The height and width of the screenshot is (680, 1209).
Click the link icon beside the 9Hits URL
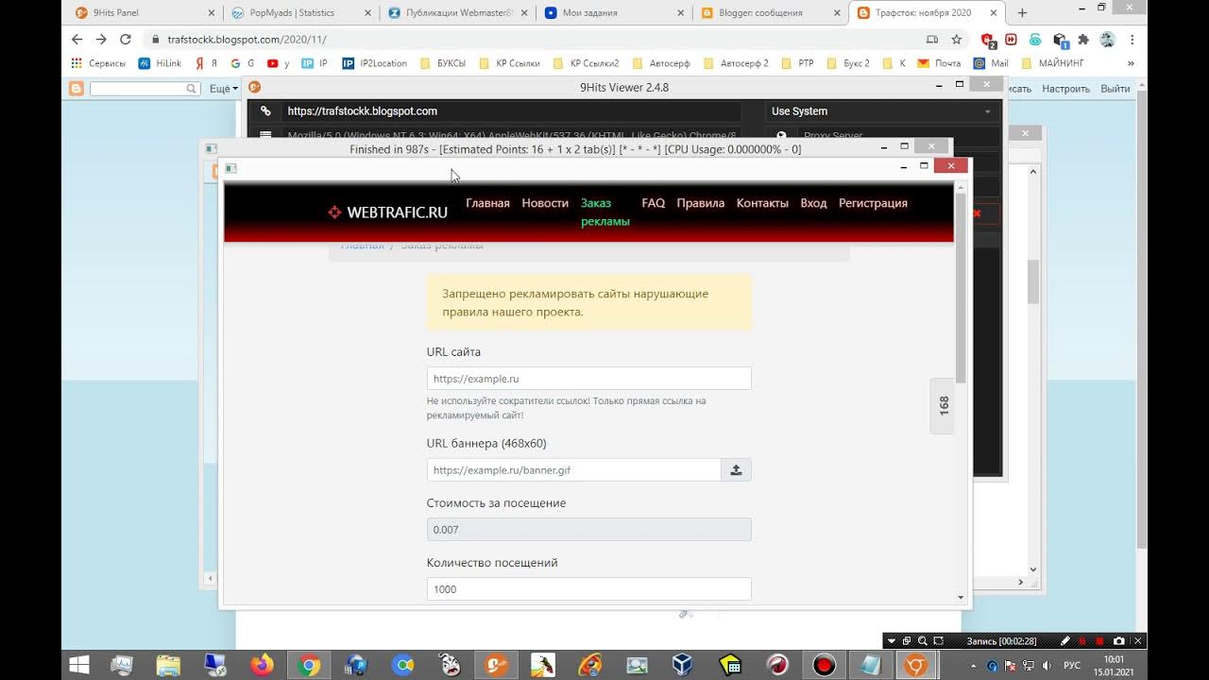click(265, 110)
